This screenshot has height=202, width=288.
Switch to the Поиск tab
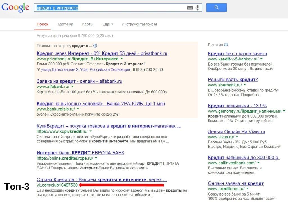pos(42,24)
